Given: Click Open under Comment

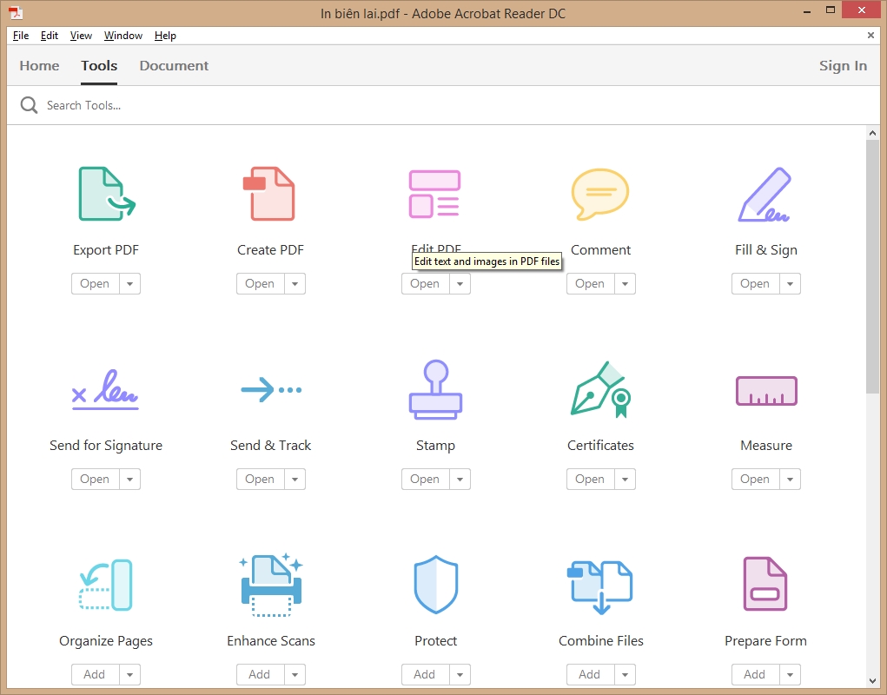Looking at the screenshot, I should point(591,284).
